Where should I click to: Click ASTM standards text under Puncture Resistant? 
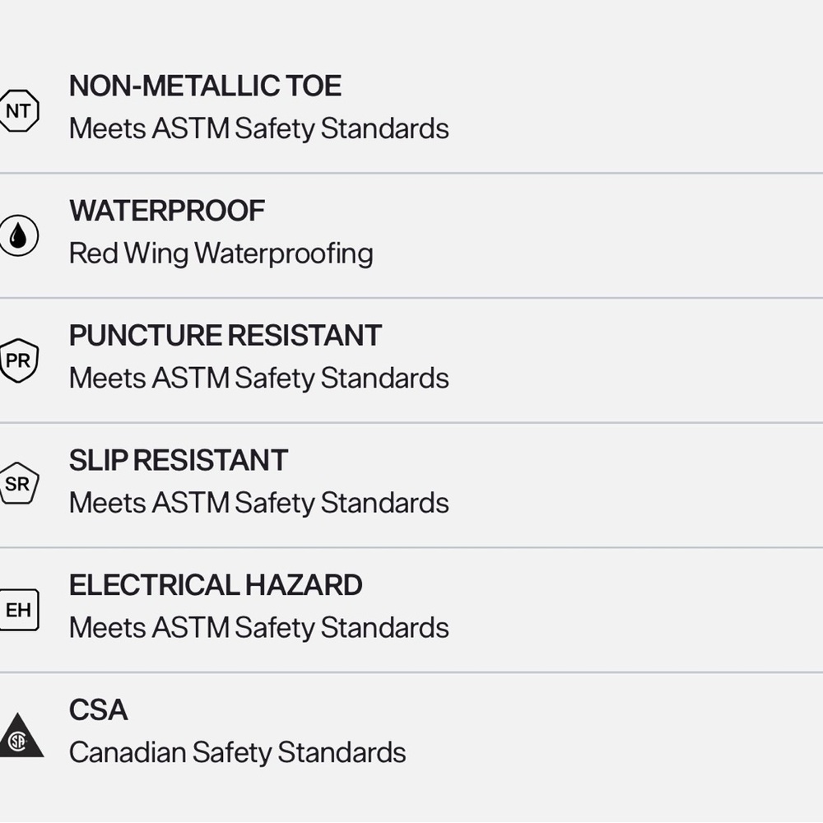click(x=258, y=378)
